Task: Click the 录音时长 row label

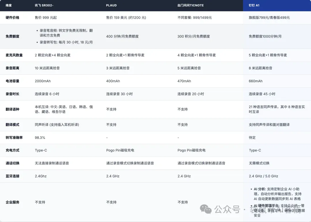Action: click(x=12, y=94)
